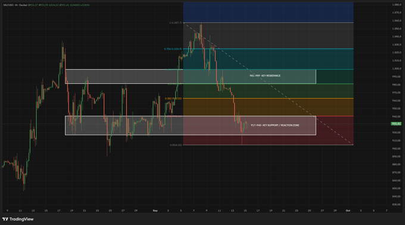405x225 pixels.
Task: Click the 'Sep' label on the time axis
Action: (155, 211)
